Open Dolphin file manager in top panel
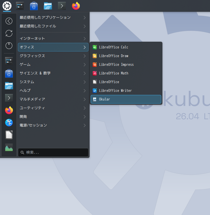The image size is (210, 215). [x=48, y=6]
